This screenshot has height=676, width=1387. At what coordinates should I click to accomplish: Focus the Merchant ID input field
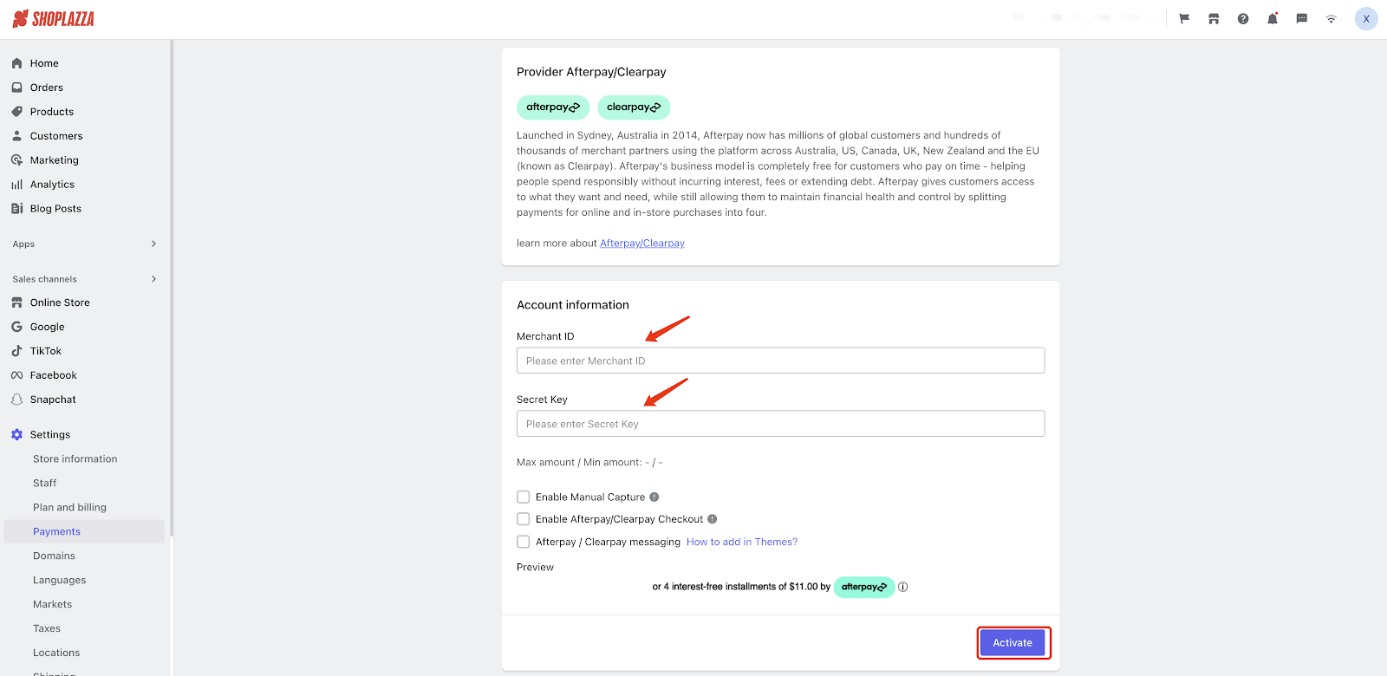point(780,361)
